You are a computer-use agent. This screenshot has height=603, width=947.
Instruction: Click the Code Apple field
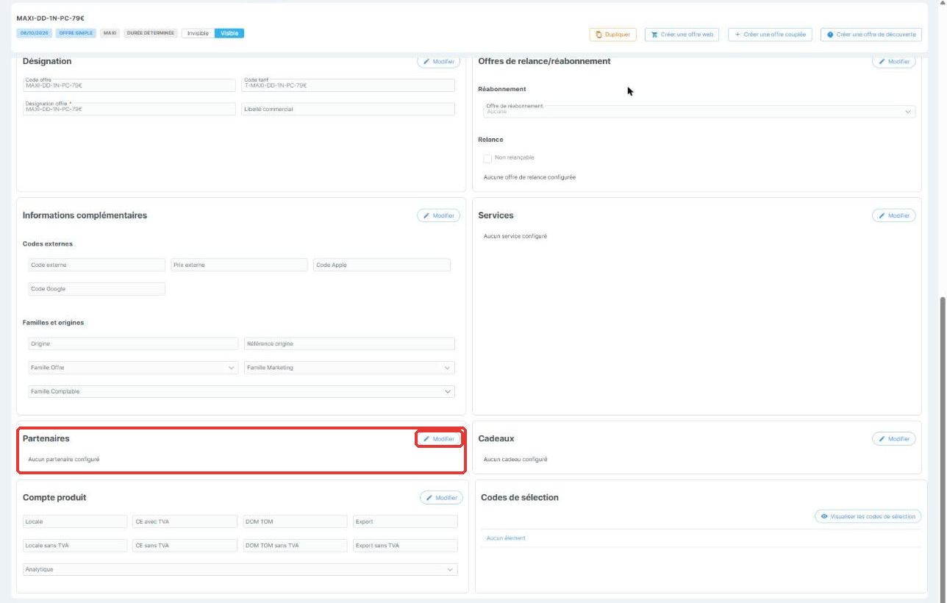[x=382, y=265]
